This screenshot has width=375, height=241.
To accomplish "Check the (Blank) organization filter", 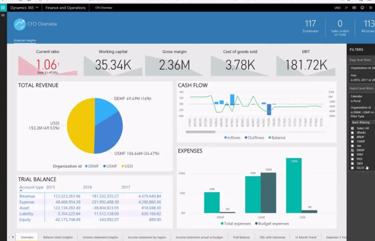I will (352, 132).
